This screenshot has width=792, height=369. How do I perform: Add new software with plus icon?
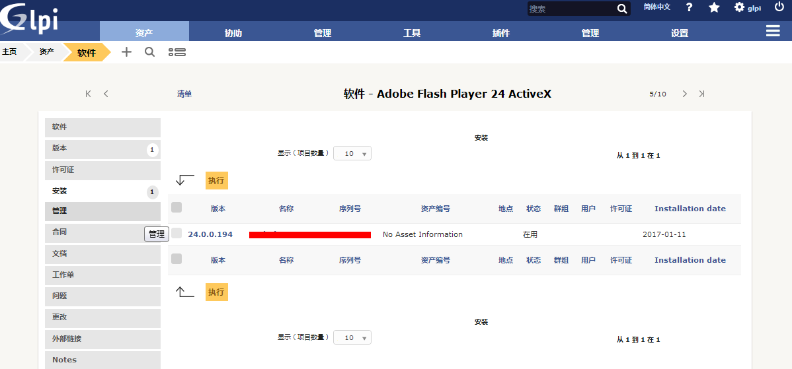126,51
